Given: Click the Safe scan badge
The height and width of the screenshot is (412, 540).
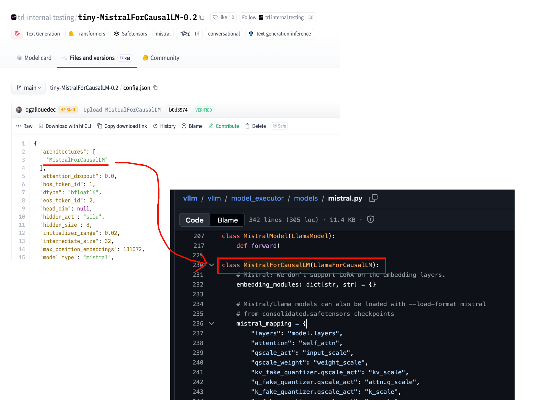Looking at the screenshot, I should click(280, 126).
